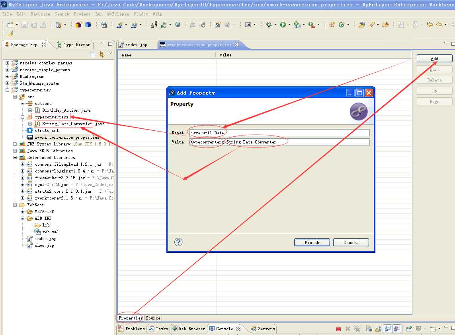This screenshot has width=455, height=335.
Task: Click the Clear Console icon
Action: [x=369, y=329]
